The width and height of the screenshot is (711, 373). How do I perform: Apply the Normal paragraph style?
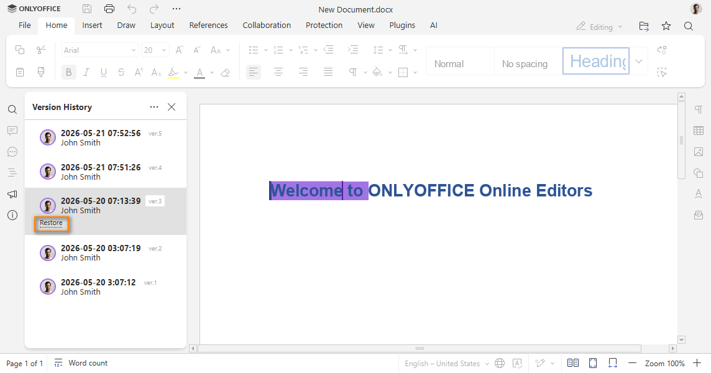(461, 62)
